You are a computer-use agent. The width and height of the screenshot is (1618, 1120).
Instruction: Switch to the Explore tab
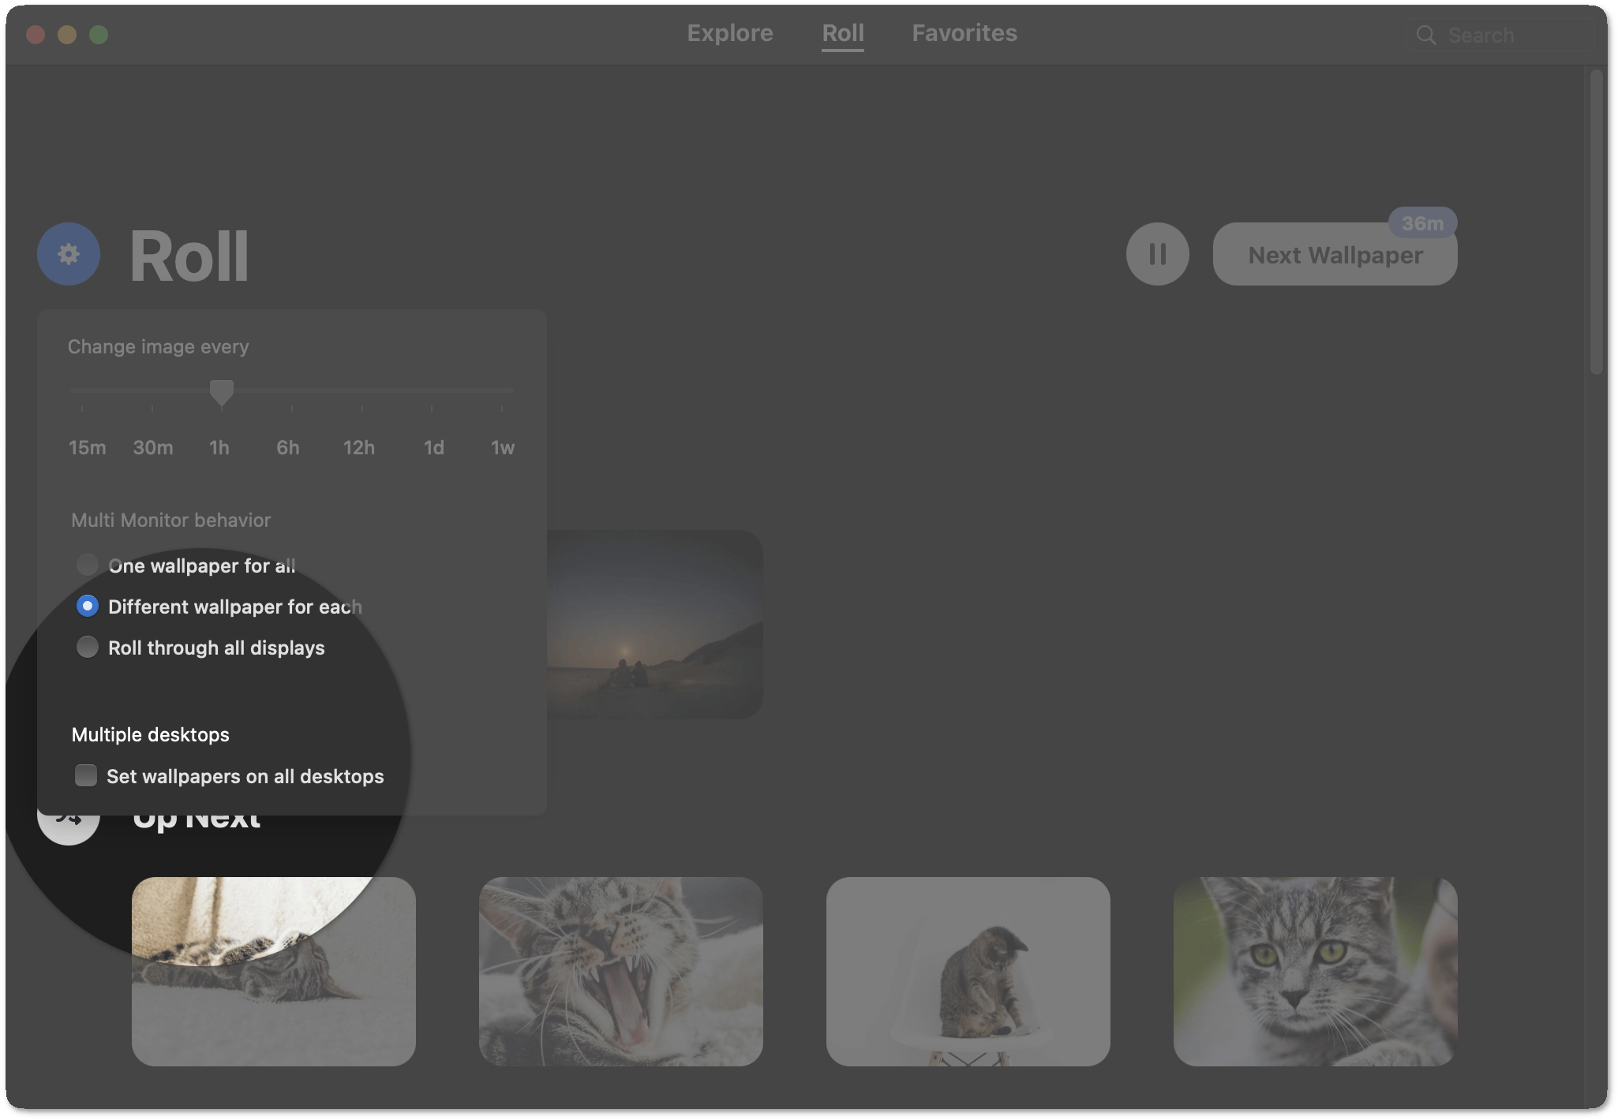(729, 33)
